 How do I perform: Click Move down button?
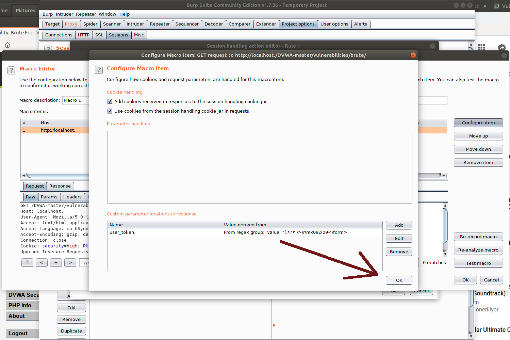pos(478,149)
